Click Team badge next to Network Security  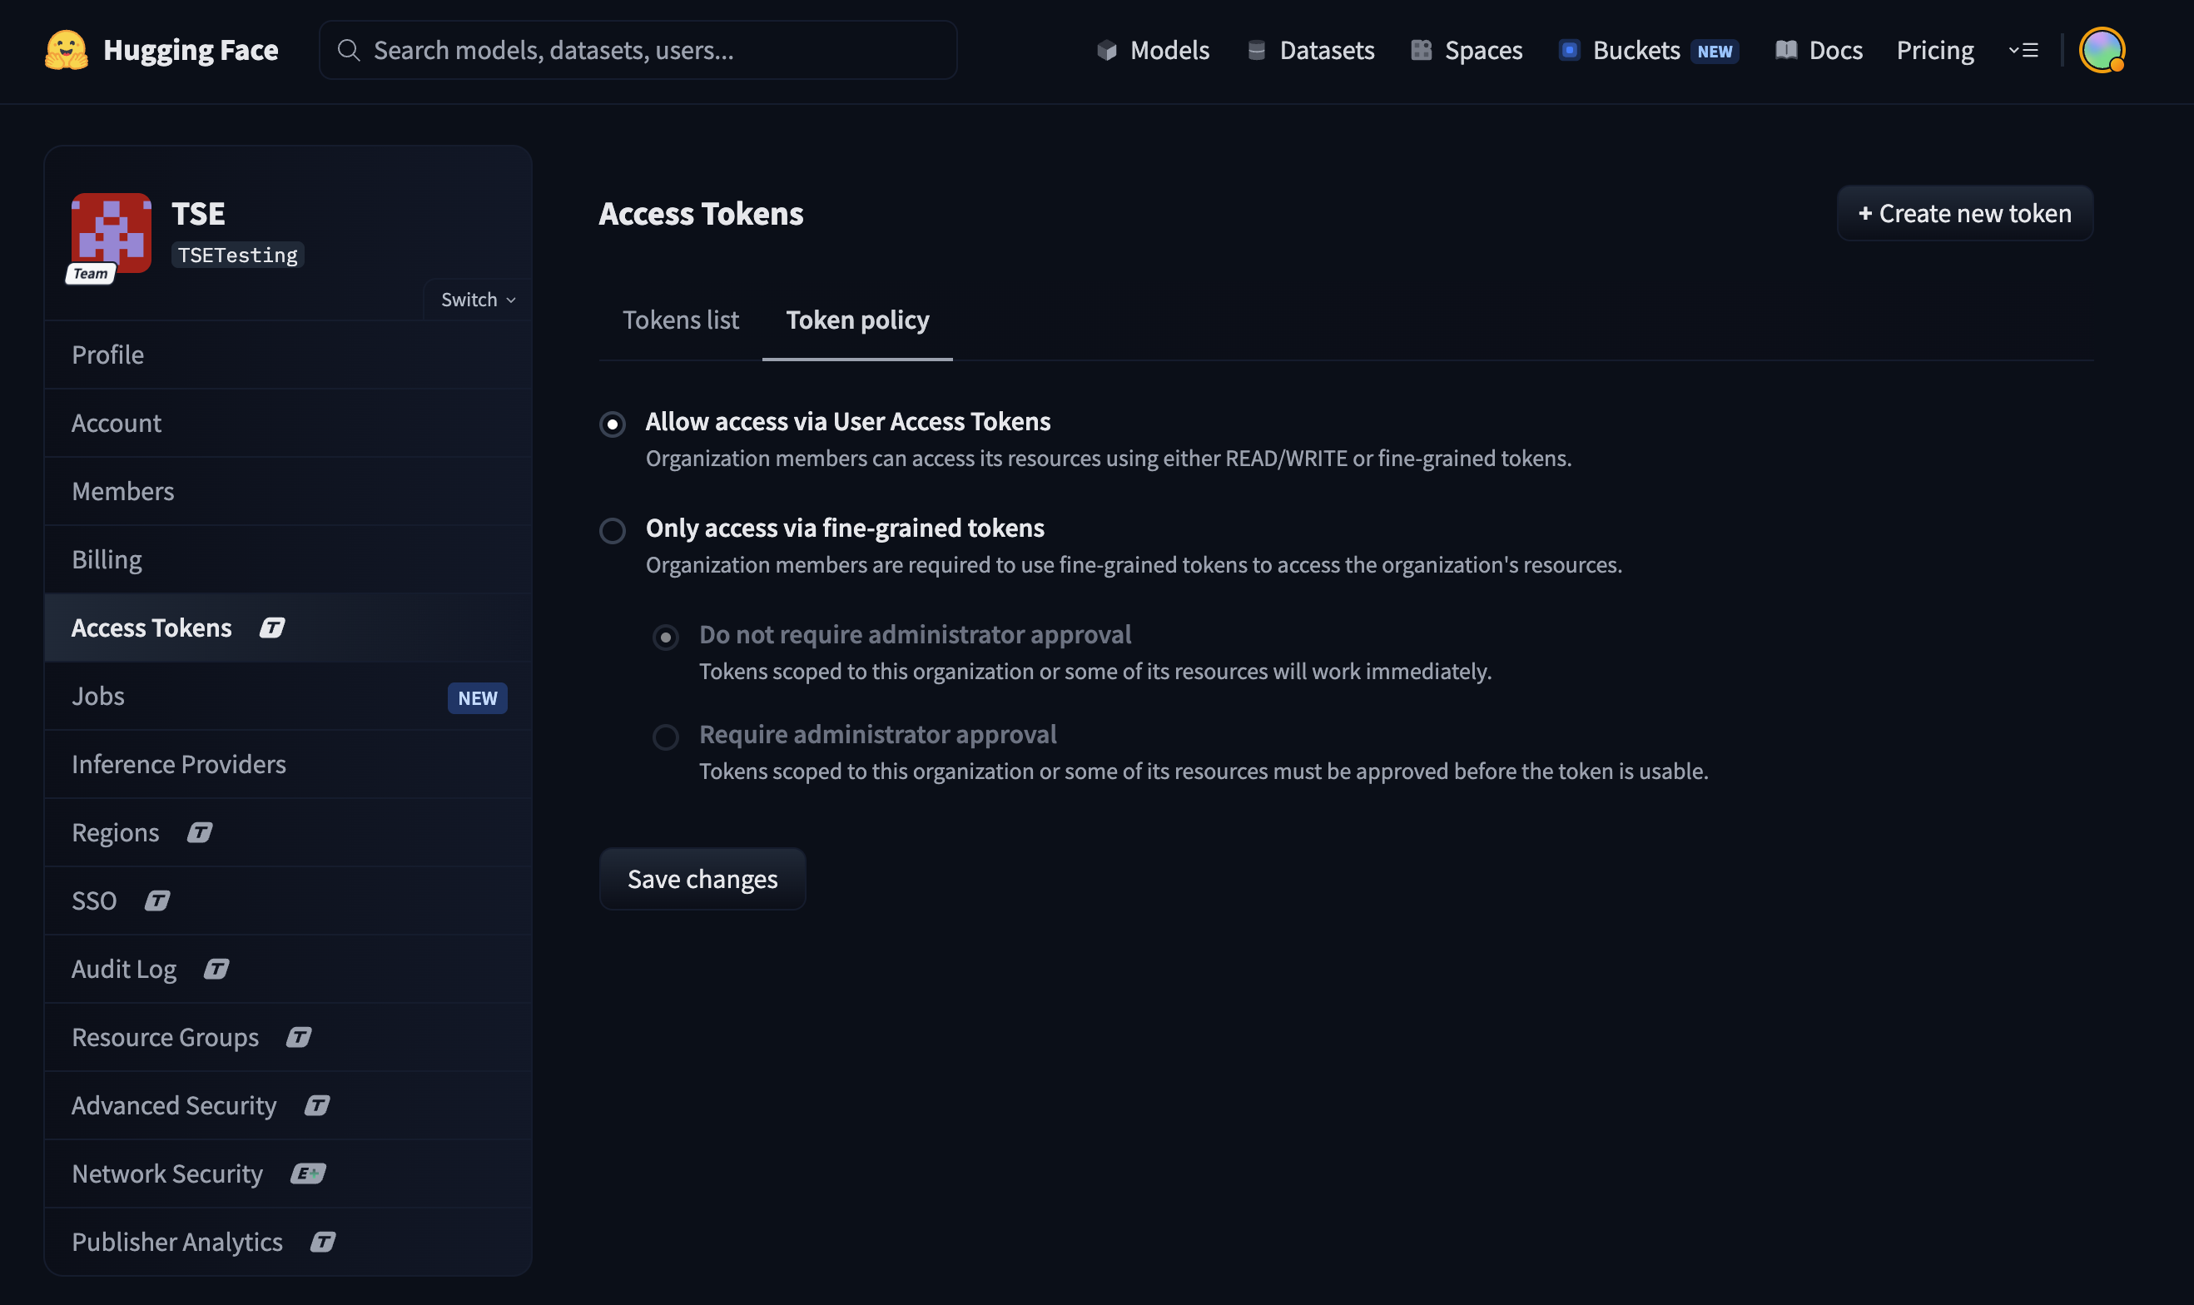point(308,1174)
